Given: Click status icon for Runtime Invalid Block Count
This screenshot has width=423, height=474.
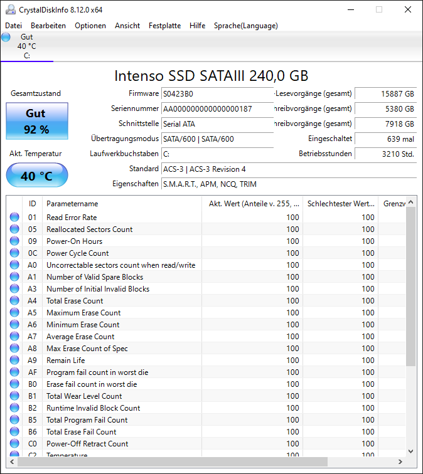Looking at the screenshot, I should point(14,408).
